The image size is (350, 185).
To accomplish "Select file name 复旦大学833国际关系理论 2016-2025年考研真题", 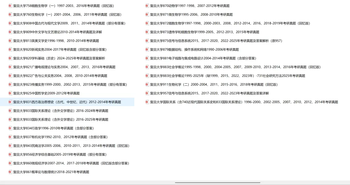I will pyautogui.click(x=61, y=119).
